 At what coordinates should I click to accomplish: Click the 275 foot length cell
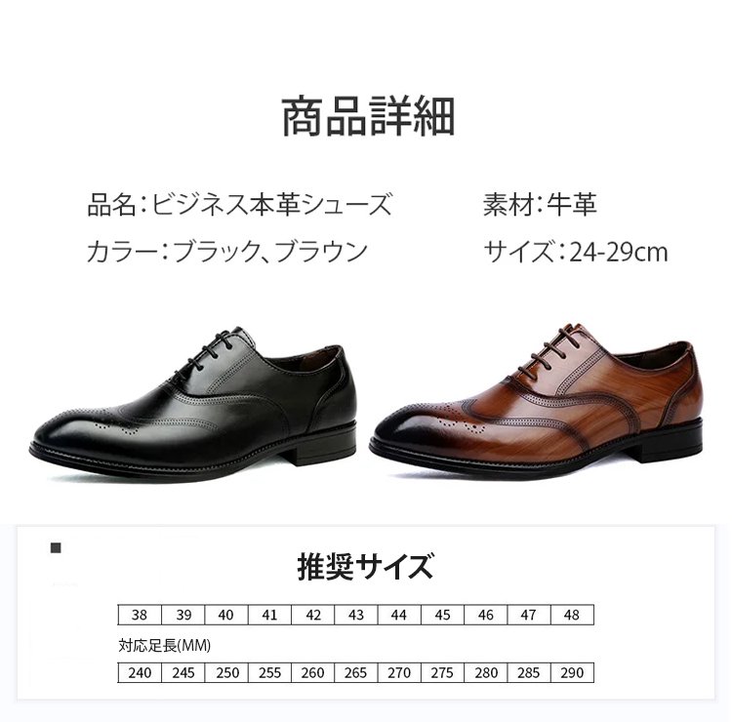[x=442, y=672]
